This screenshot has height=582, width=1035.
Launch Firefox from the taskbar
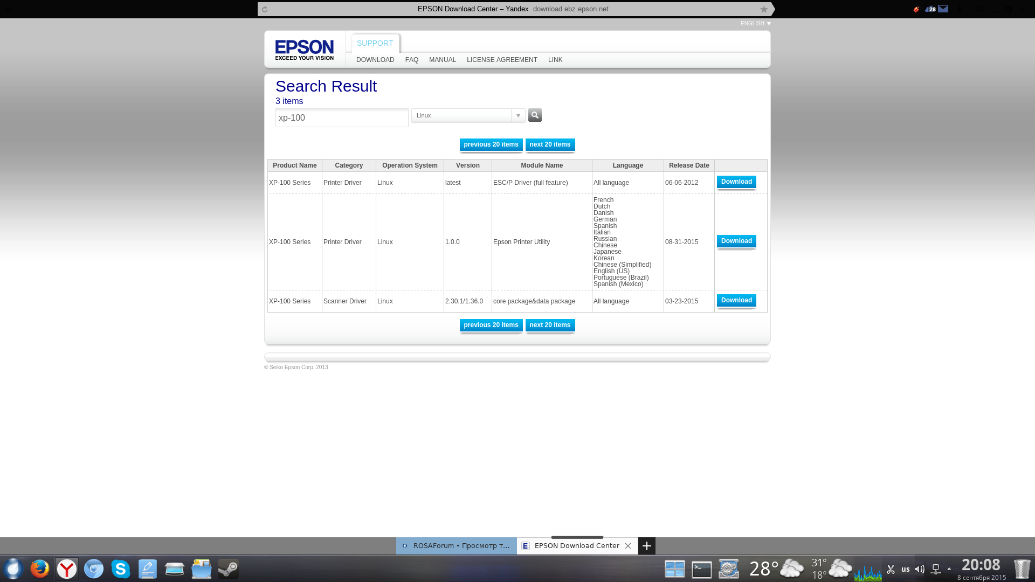(x=39, y=569)
